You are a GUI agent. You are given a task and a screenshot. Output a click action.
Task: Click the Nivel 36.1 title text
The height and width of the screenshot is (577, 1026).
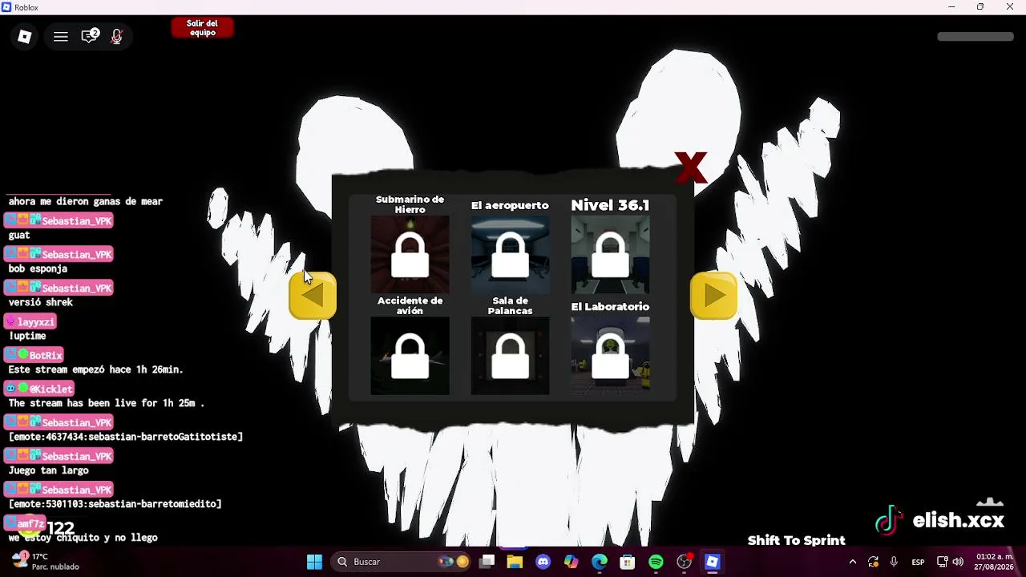(610, 205)
